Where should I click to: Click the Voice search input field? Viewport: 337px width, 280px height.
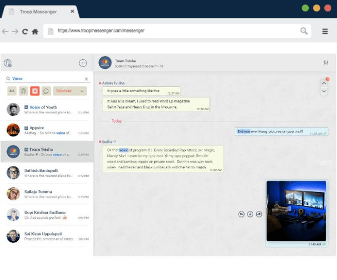46,79
